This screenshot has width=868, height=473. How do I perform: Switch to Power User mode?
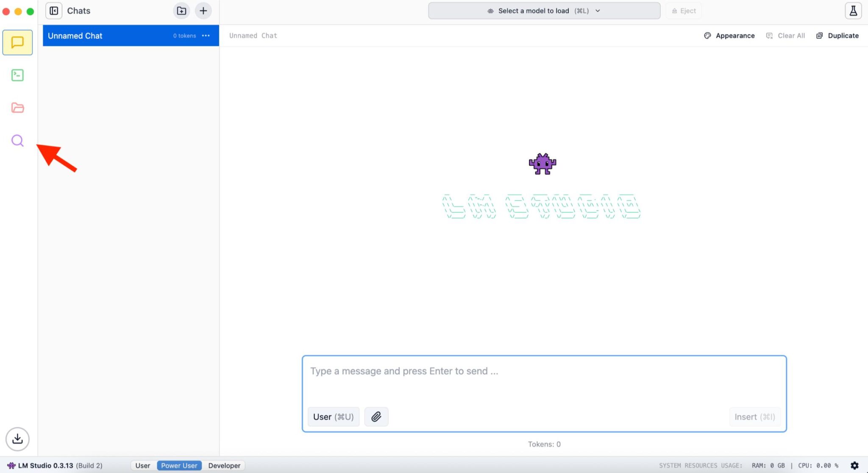(179, 465)
